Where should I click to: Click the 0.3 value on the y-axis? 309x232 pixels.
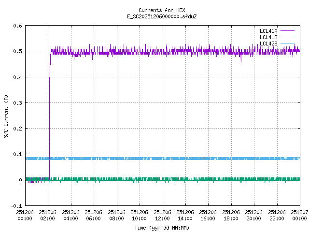pyautogui.click(x=17, y=103)
